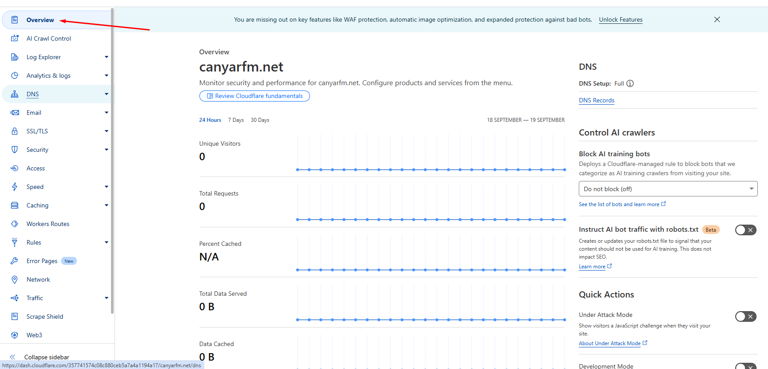Click Review Cloudflare fundamentals button

pyautogui.click(x=255, y=96)
